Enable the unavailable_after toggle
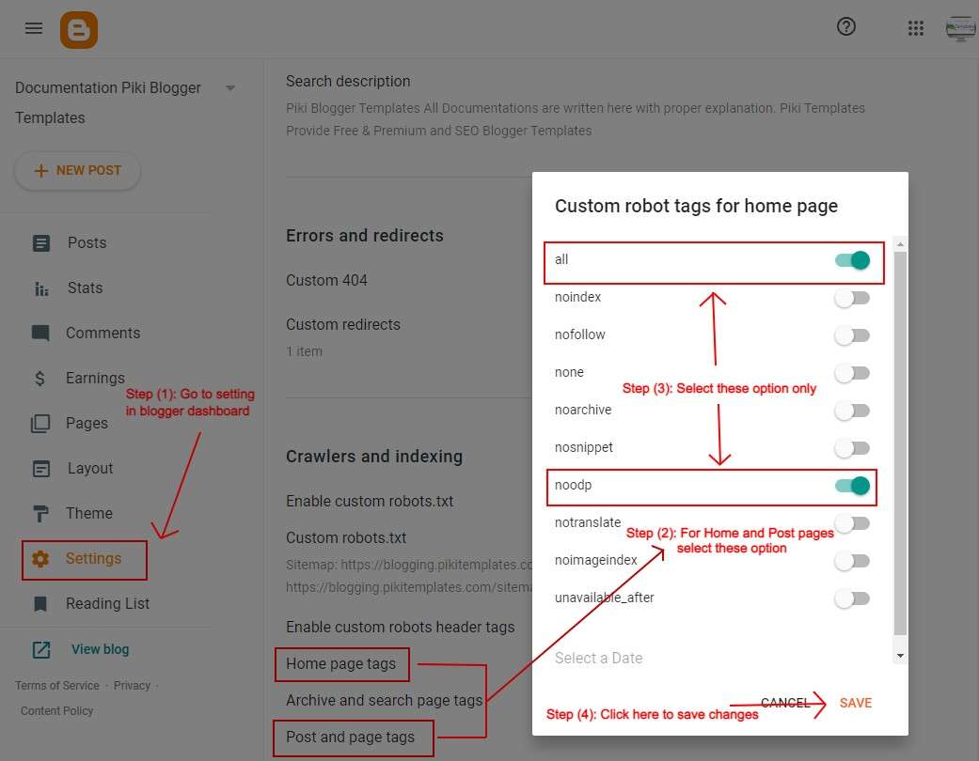The height and width of the screenshot is (761, 979). [x=852, y=598]
